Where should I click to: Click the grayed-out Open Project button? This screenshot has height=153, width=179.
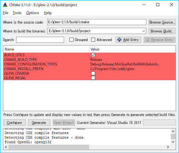pos(64,122)
